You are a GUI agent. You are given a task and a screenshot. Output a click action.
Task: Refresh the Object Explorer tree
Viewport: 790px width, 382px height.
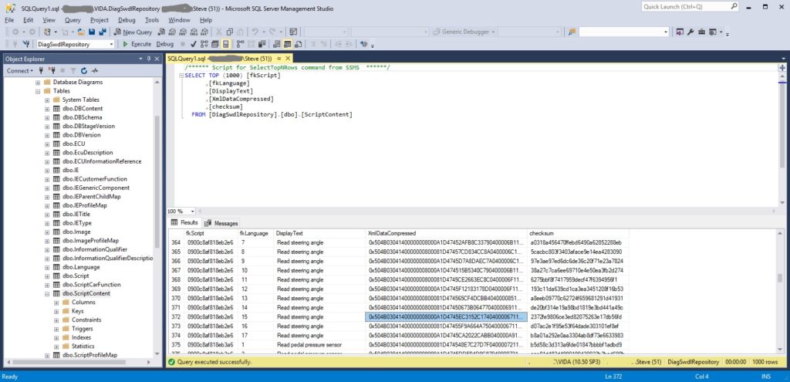83,70
